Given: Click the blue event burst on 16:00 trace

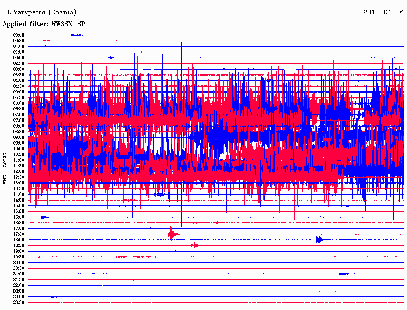Looking at the screenshot, I should click(x=44, y=217).
